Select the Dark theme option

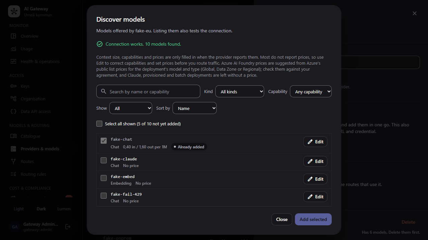coord(41,209)
